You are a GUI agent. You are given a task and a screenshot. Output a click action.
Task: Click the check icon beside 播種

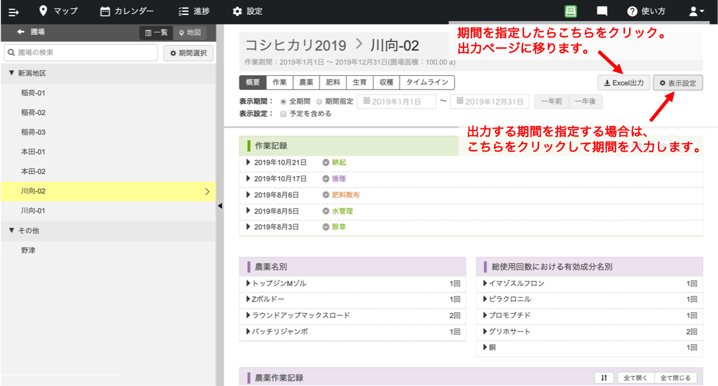(x=326, y=178)
